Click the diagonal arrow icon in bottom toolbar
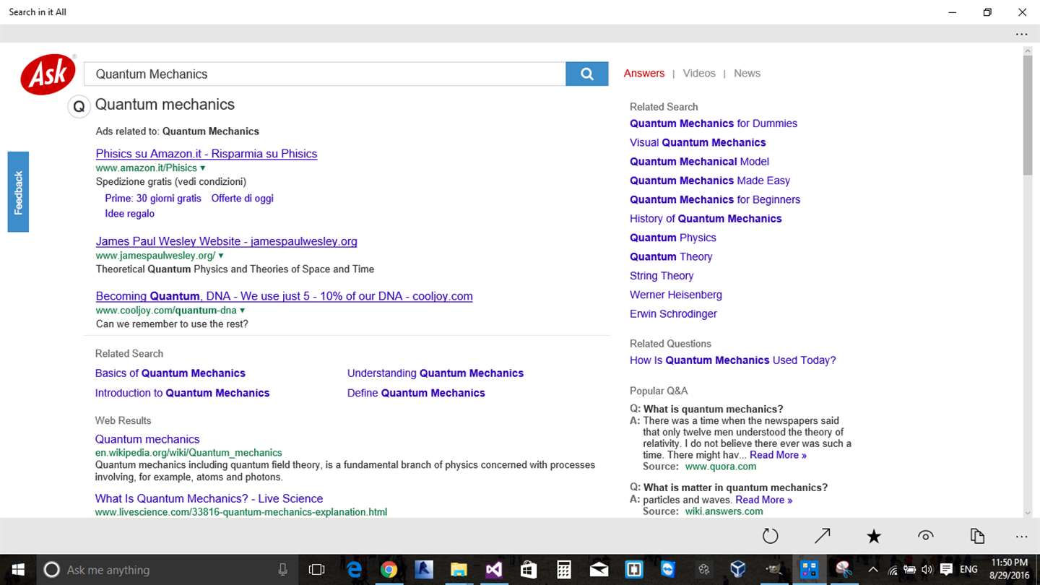 (x=822, y=536)
